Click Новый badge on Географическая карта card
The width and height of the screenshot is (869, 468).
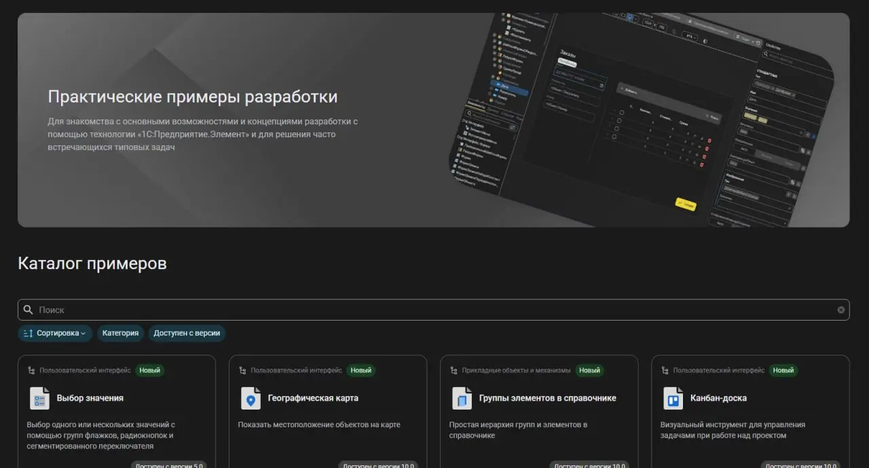point(361,370)
